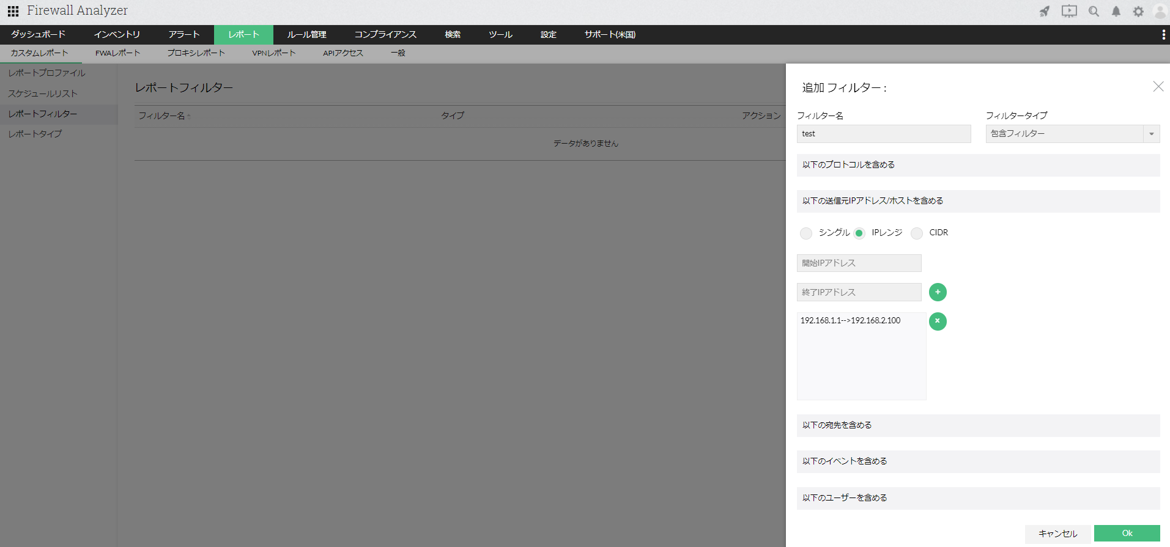
Task: Switch to プロキシレポート tab
Action: pyautogui.click(x=196, y=53)
